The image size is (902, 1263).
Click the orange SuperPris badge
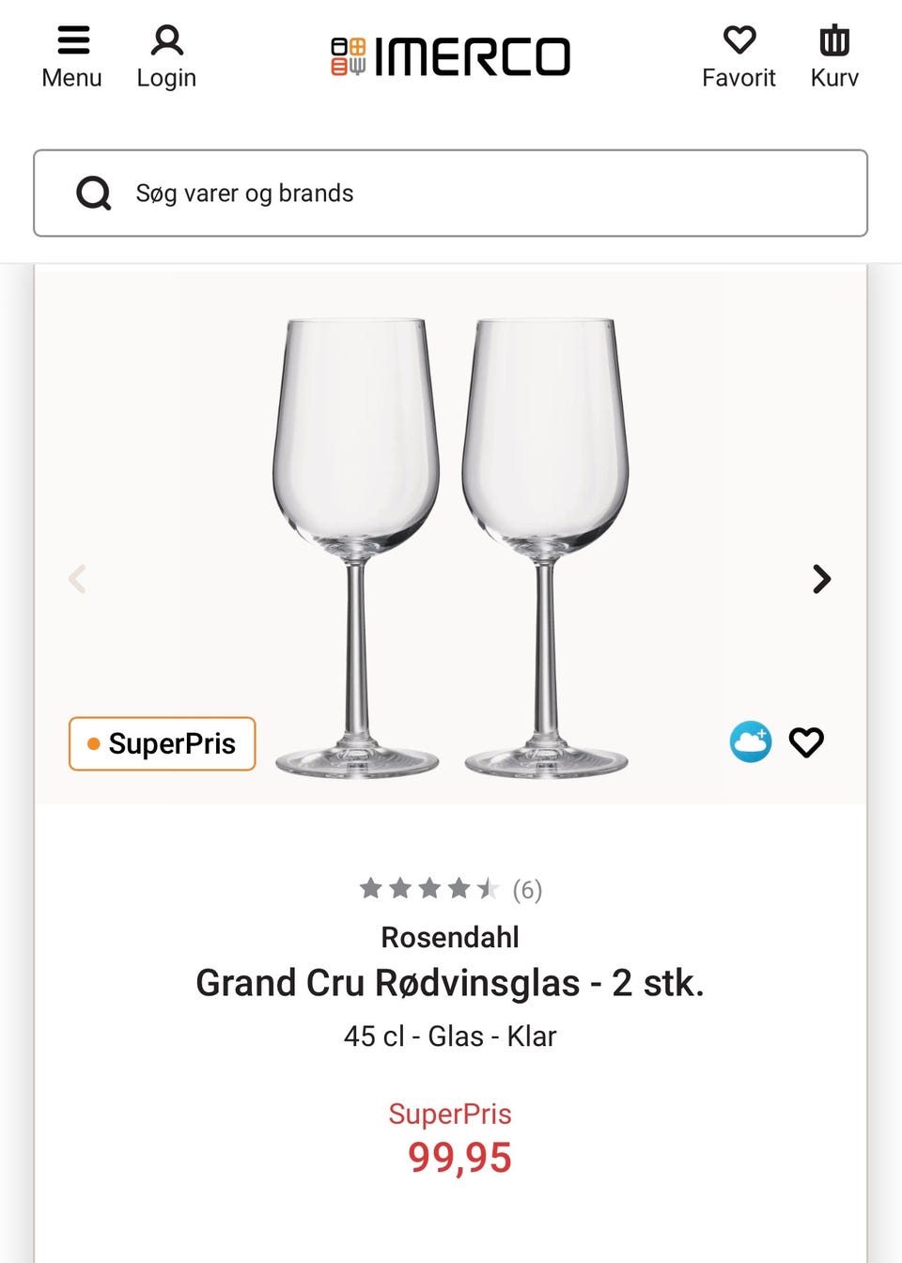[x=162, y=743]
